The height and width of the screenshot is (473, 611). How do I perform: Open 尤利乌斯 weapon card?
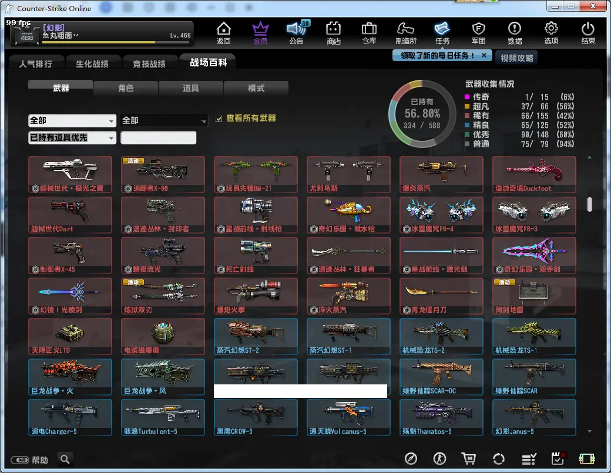pyautogui.click(x=348, y=174)
